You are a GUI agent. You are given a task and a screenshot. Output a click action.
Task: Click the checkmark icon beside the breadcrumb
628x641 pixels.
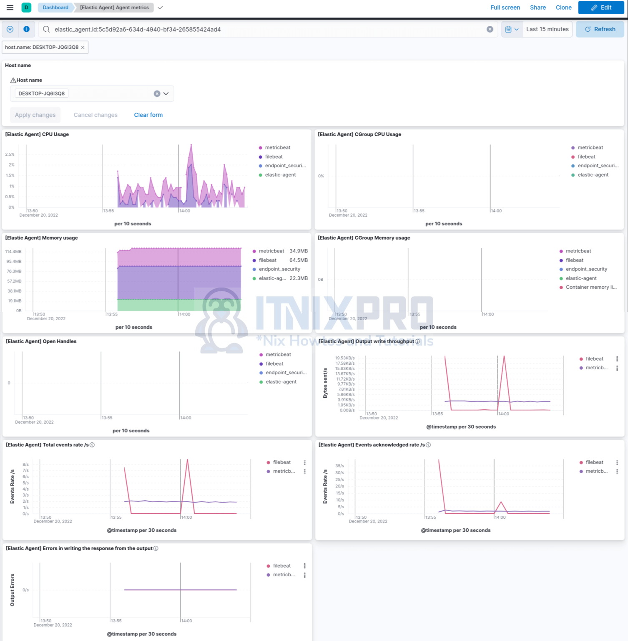coord(160,7)
